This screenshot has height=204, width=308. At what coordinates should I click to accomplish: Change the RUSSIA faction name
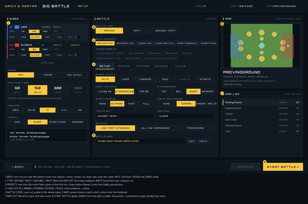(x=26, y=45)
